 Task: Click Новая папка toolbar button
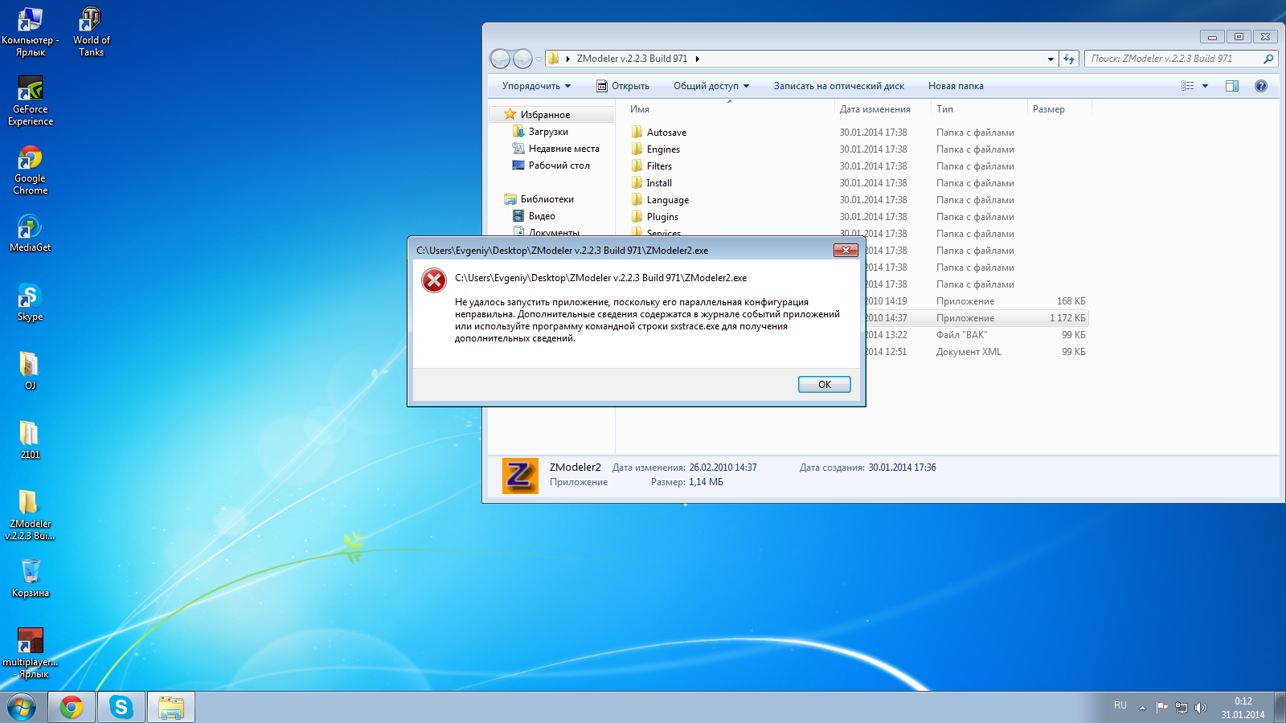(x=956, y=86)
